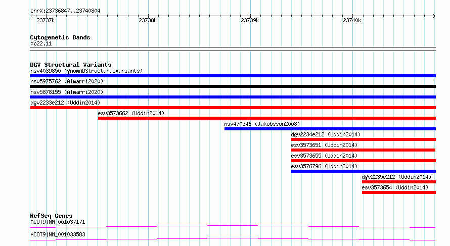Screen dimensions: 450x246
Task: Click the chrX:23736847..23740804 region label
Action: (x=65, y=11)
